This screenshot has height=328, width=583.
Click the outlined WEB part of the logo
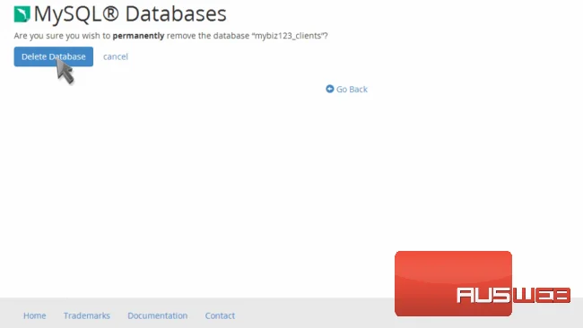(542, 296)
